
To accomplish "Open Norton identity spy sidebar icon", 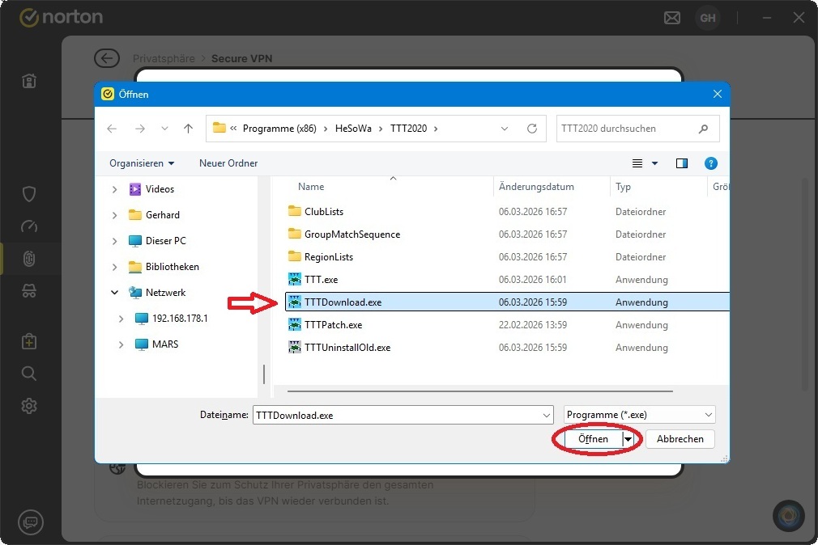I will pos(29,291).
